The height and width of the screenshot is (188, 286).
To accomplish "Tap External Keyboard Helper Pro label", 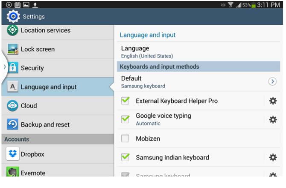I will (177, 101).
